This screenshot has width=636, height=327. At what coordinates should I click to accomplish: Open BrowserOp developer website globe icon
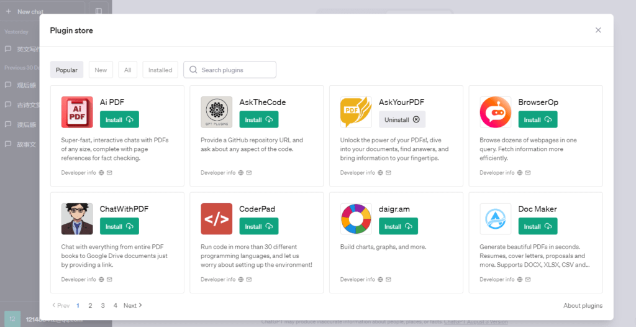(x=520, y=173)
